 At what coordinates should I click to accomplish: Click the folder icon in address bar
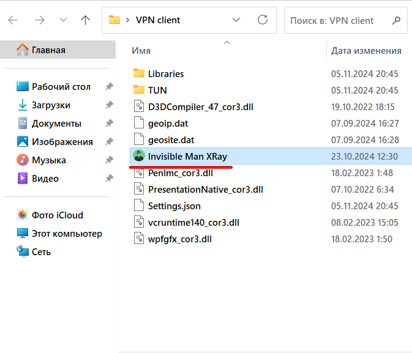click(114, 20)
